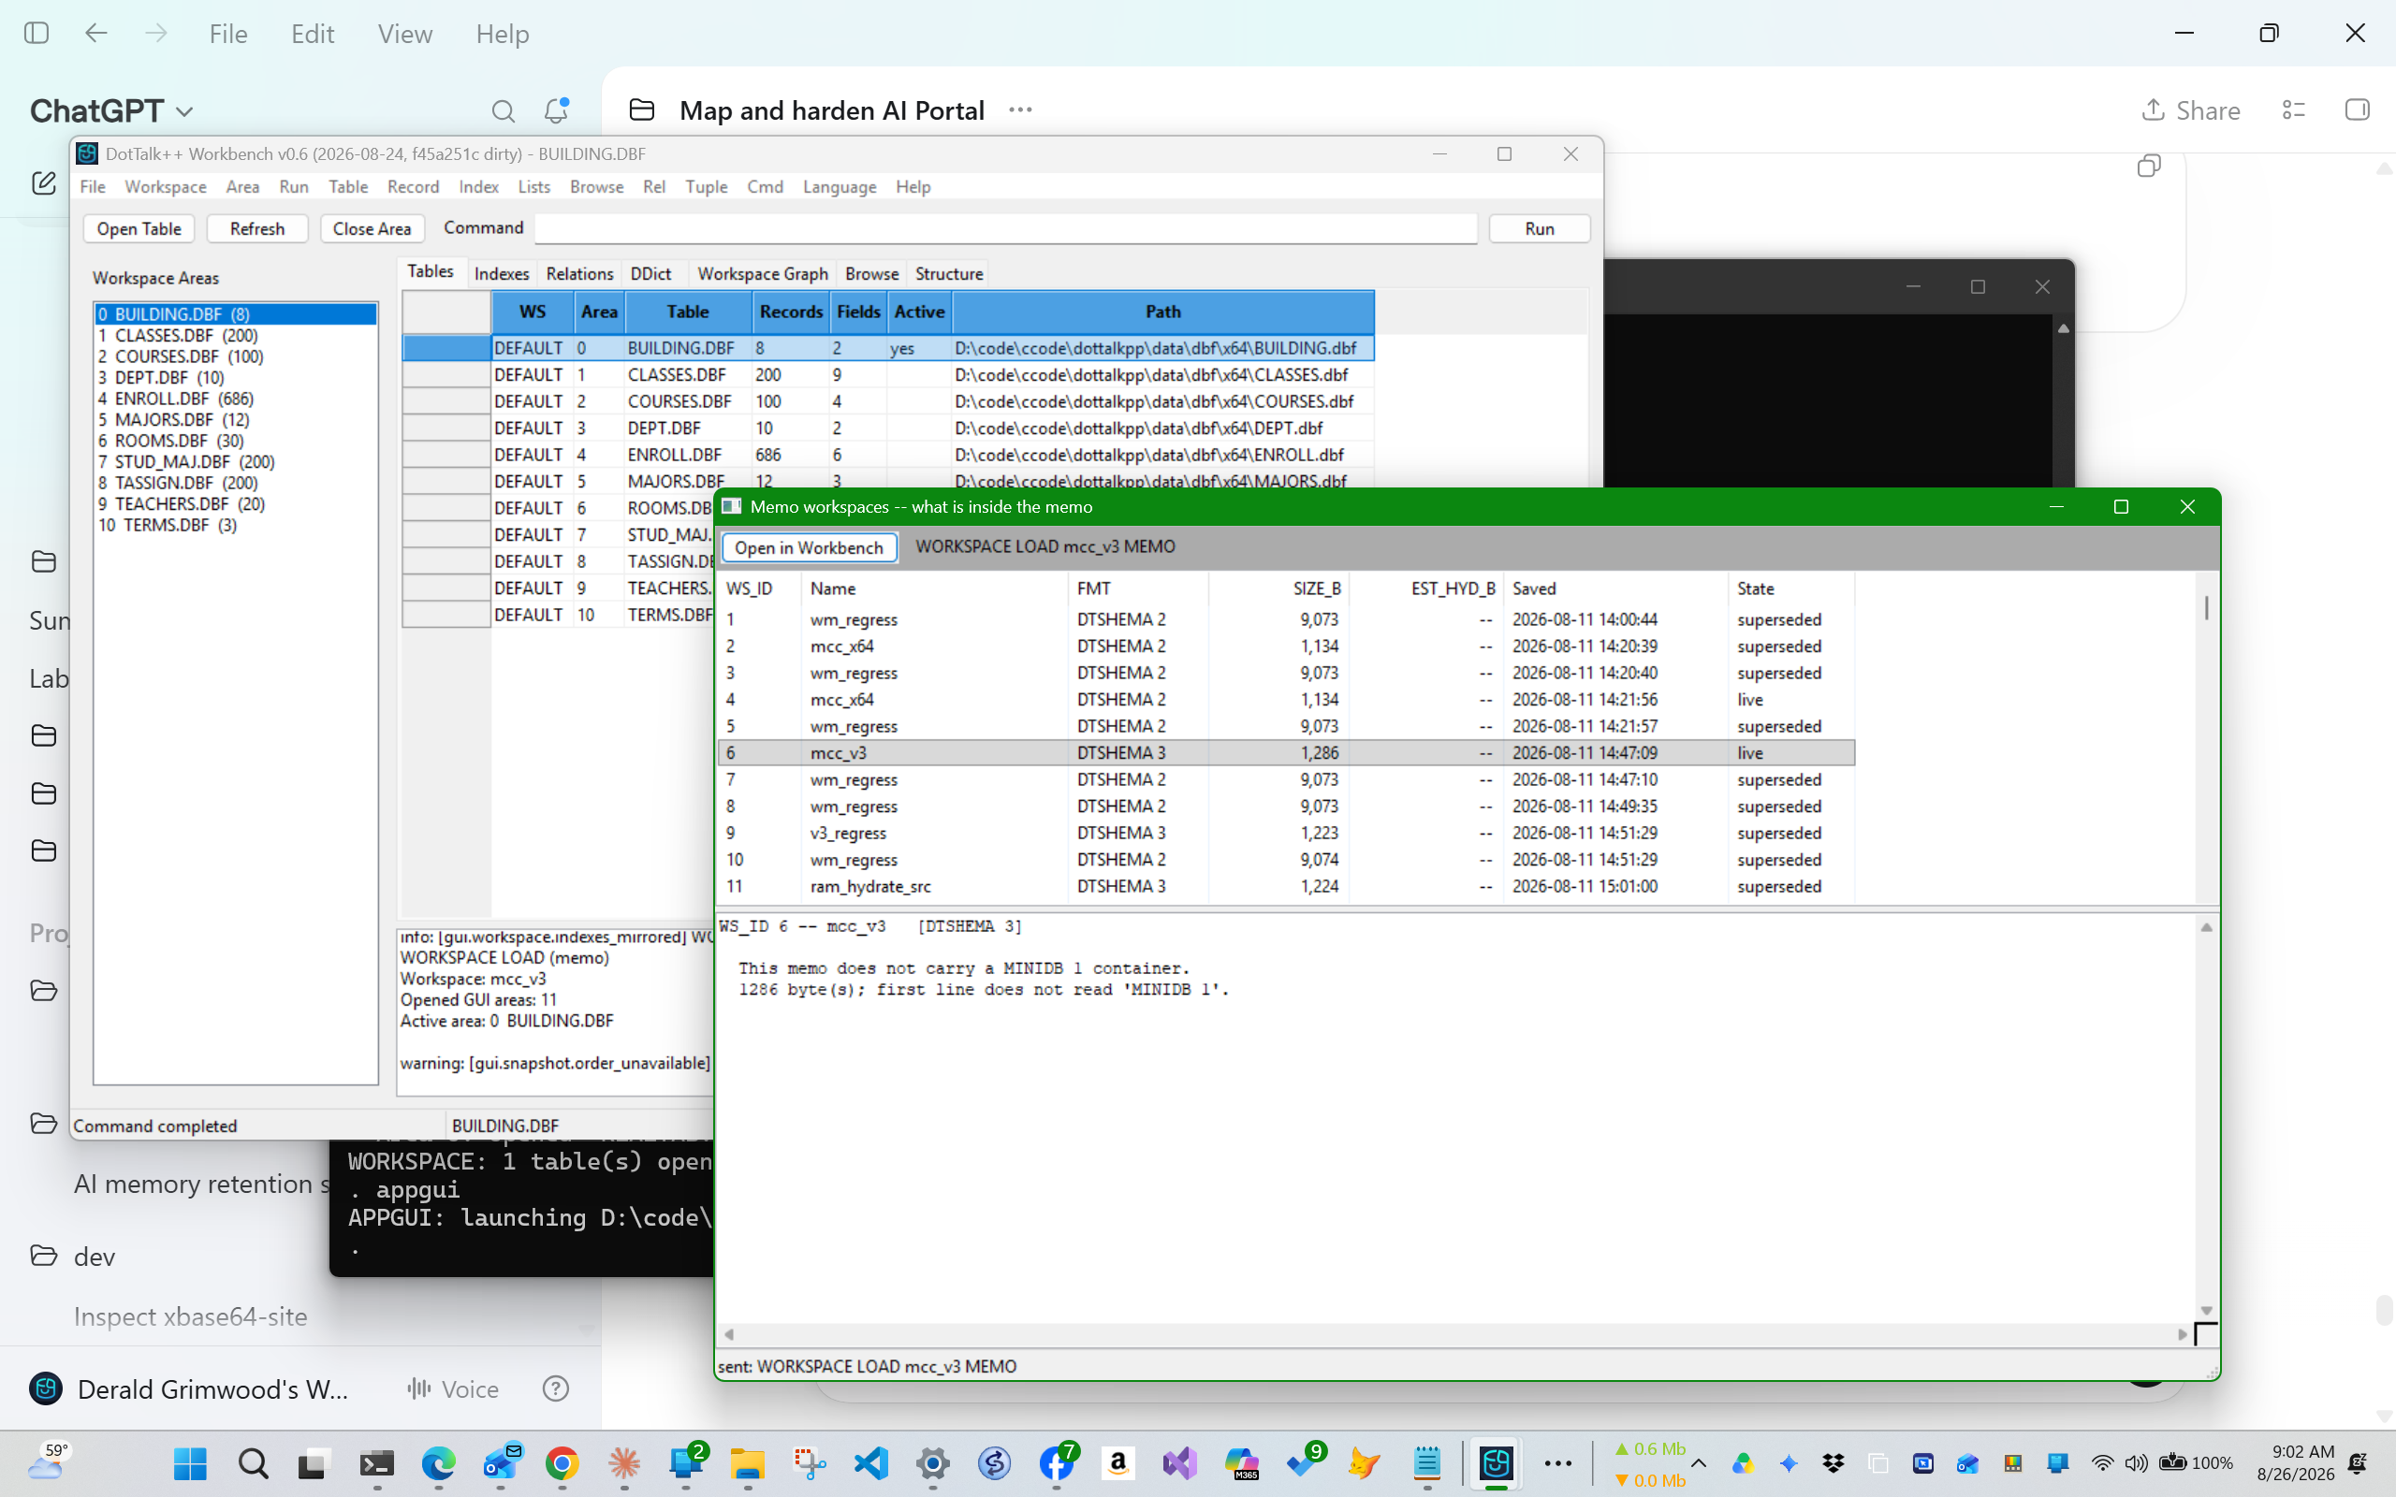The image size is (2396, 1497).
Task: Toggle the right side panel icon
Action: [2358, 109]
